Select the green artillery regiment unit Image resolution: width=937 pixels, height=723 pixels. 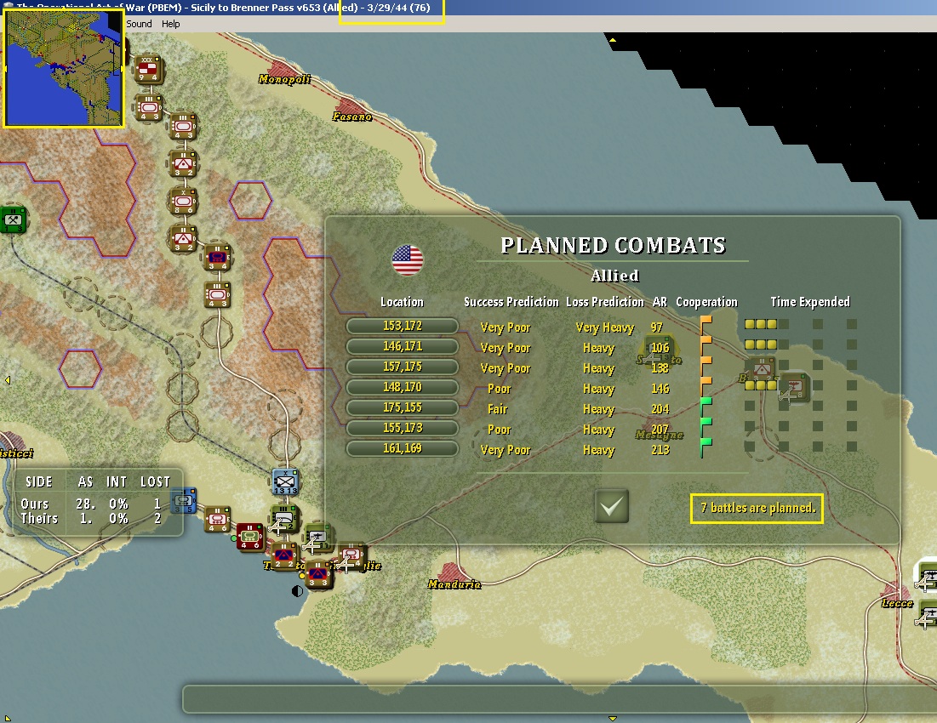285,518
